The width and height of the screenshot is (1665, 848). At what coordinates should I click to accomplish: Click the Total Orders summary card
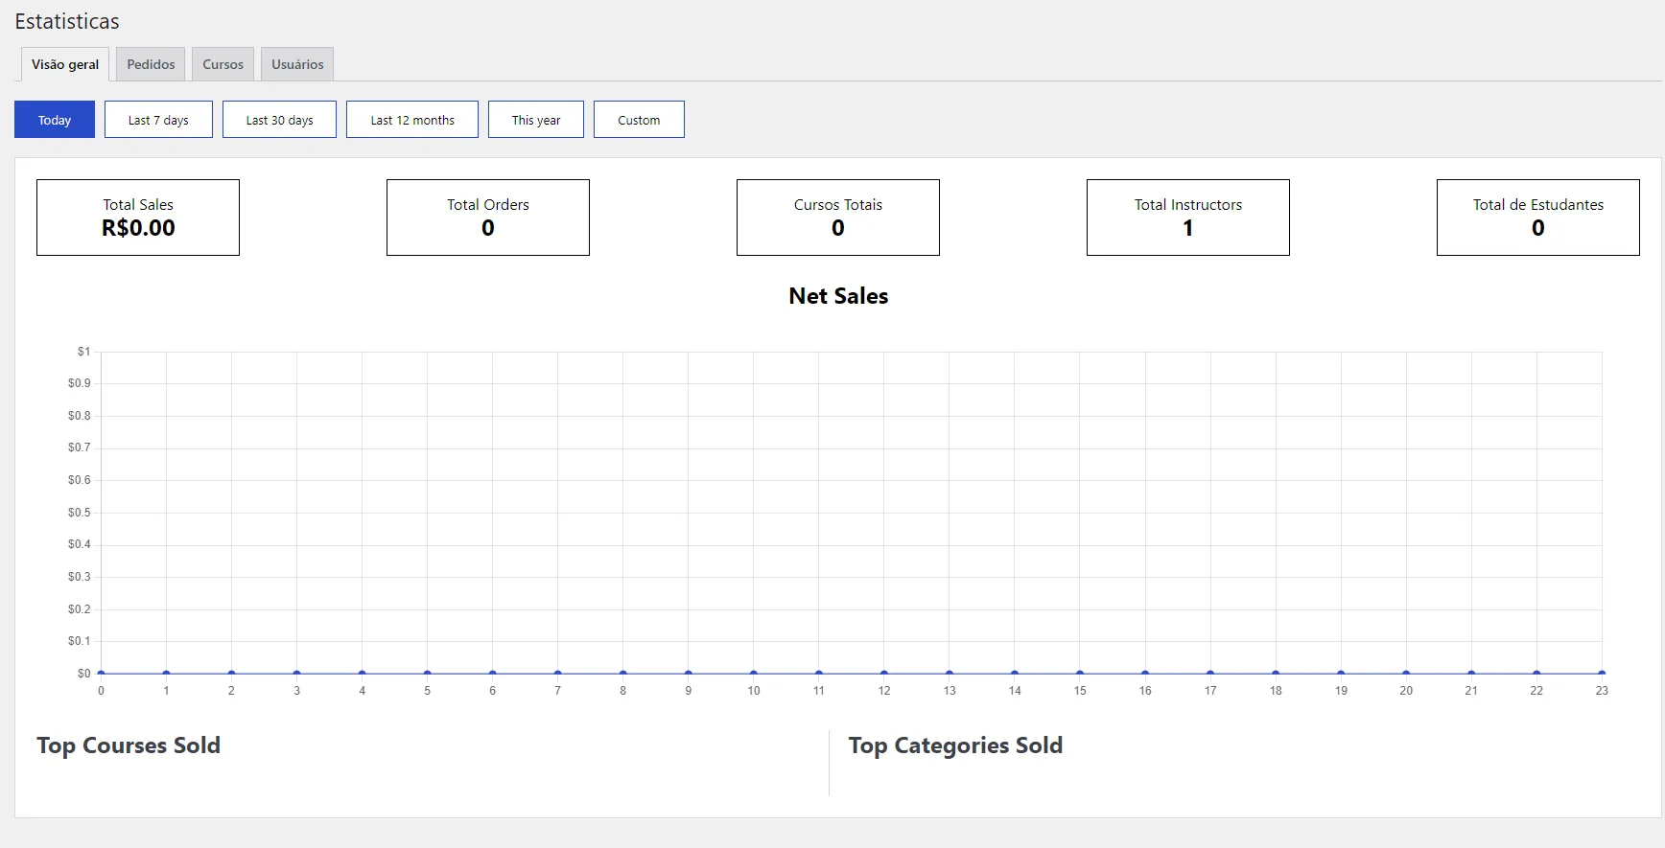point(488,218)
